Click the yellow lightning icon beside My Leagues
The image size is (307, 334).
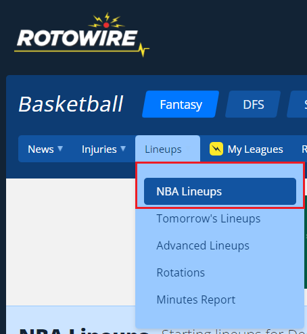[x=216, y=149]
